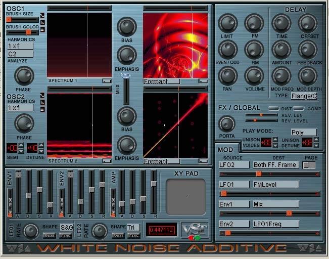
Task: Open the PLAY MODE Poly dropdown
Action: 304,133
